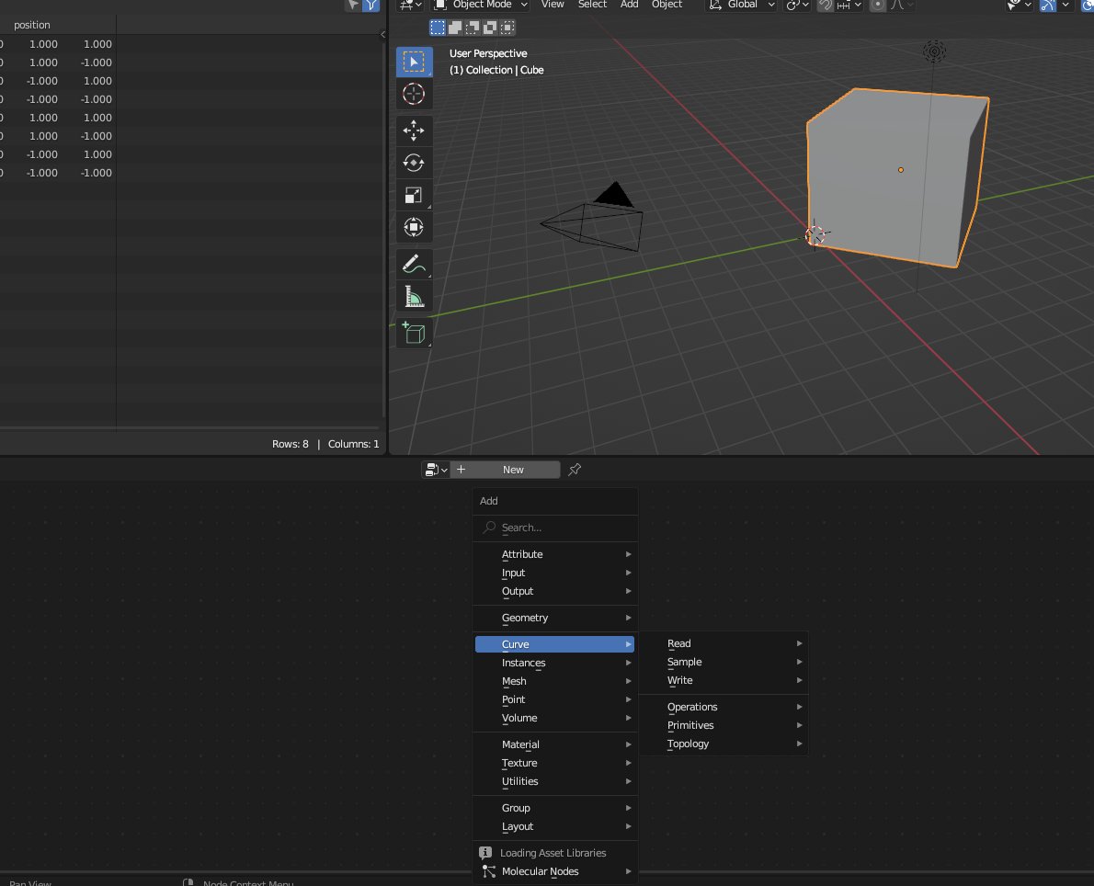Choose the Rotate tool

pyautogui.click(x=414, y=163)
